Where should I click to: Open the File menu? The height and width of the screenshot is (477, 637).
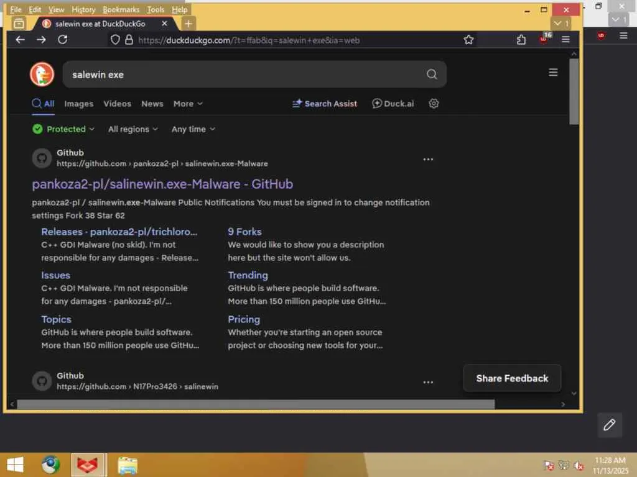(16, 9)
